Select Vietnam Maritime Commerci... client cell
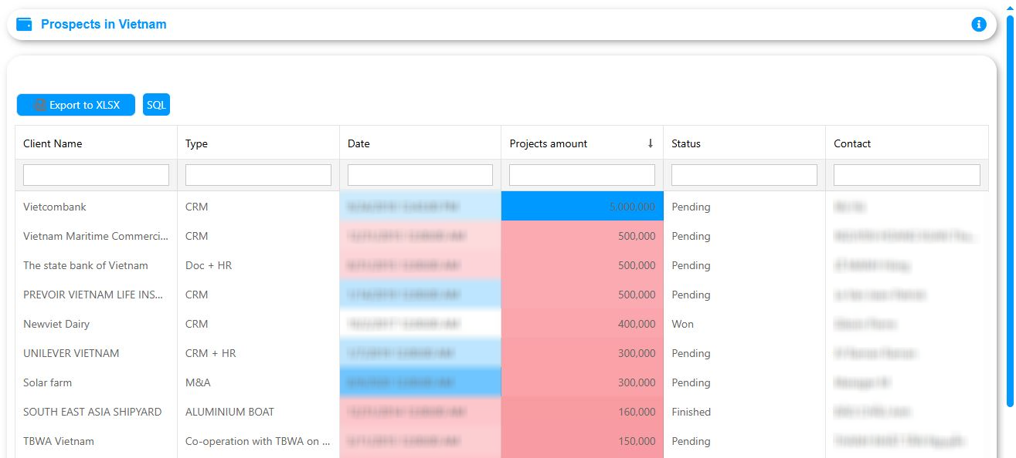This screenshot has height=458, width=1016. (97, 236)
